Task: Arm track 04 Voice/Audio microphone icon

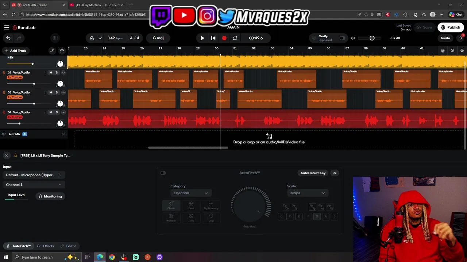Action: click(x=4, y=112)
